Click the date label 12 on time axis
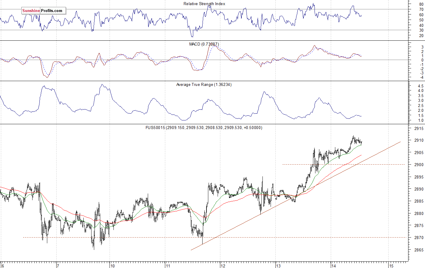The height and width of the screenshot is (268, 425). point(223,266)
